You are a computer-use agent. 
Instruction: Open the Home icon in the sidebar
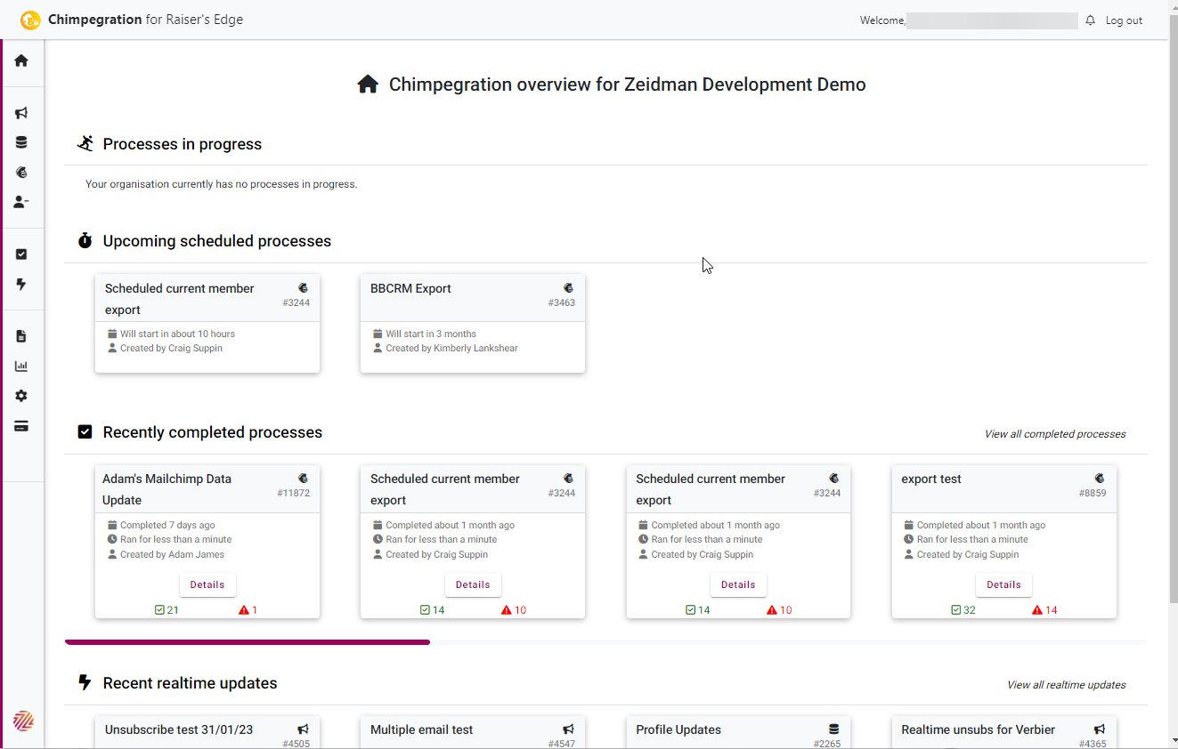tap(21, 60)
